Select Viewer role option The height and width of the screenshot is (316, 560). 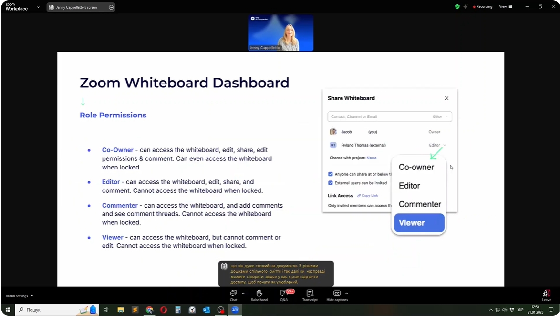419,223
